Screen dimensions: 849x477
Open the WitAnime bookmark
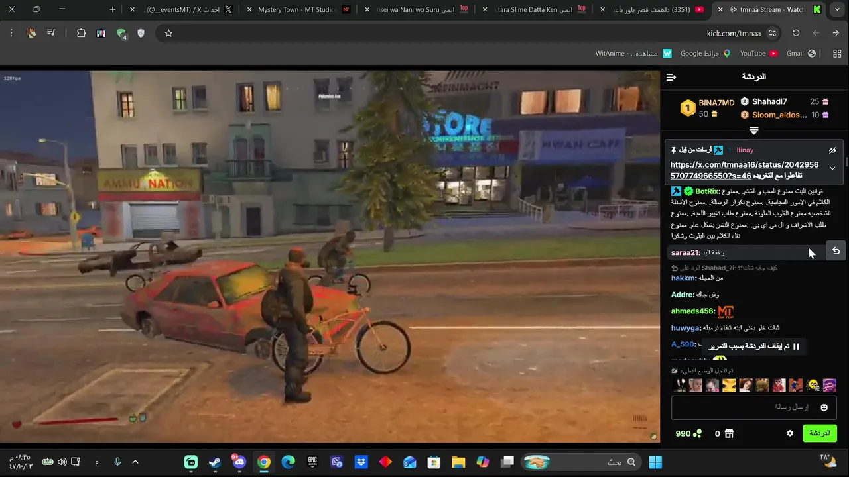point(633,53)
